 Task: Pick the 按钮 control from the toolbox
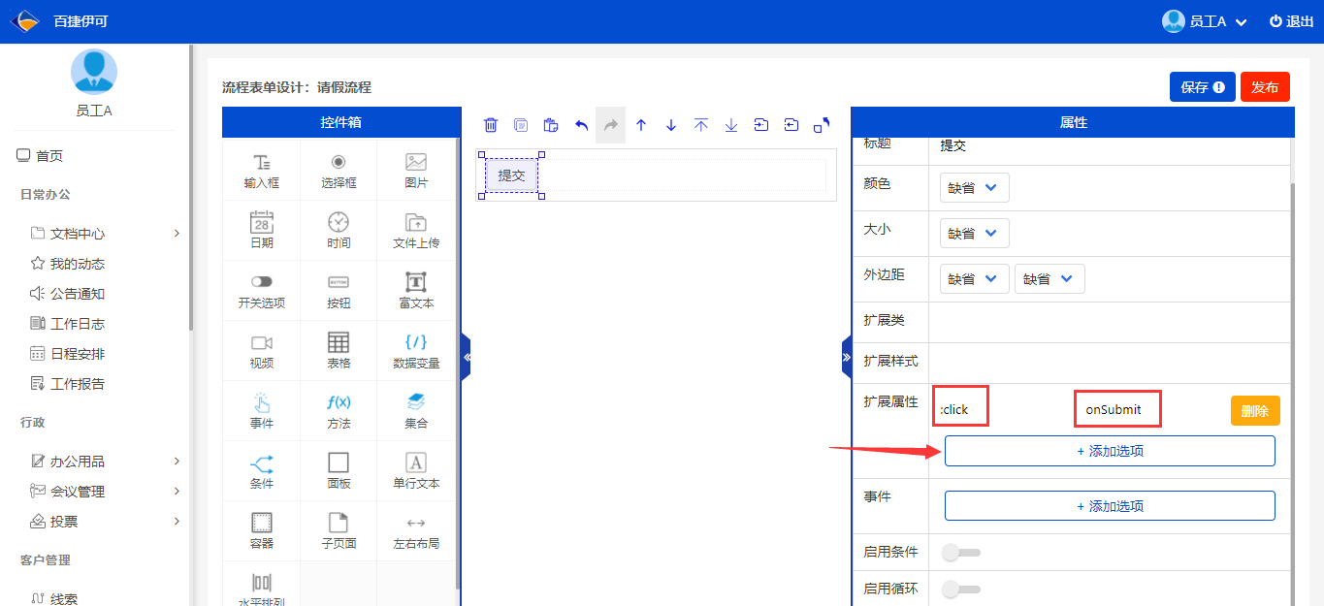(x=339, y=291)
